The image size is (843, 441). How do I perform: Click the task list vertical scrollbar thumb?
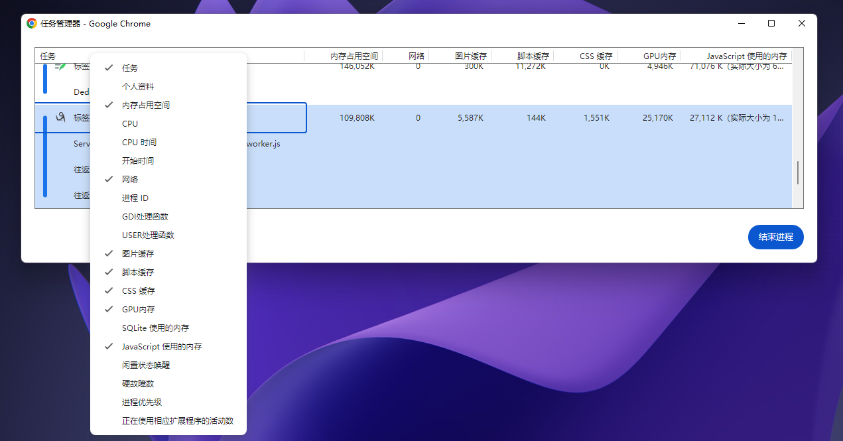(798, 172)
